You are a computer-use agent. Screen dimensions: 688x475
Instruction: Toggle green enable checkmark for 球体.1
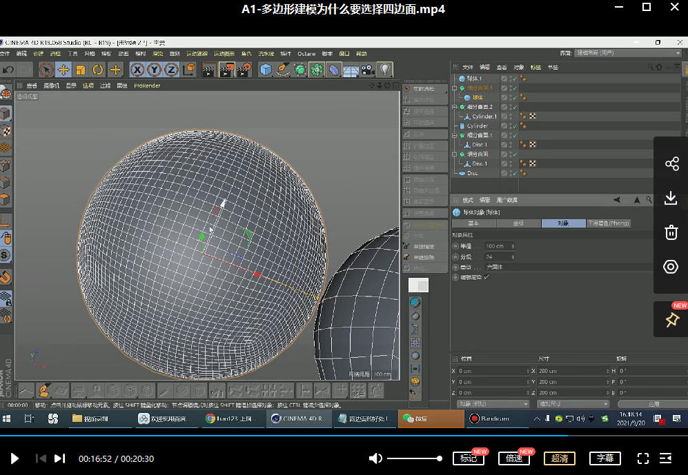[513, 79]
